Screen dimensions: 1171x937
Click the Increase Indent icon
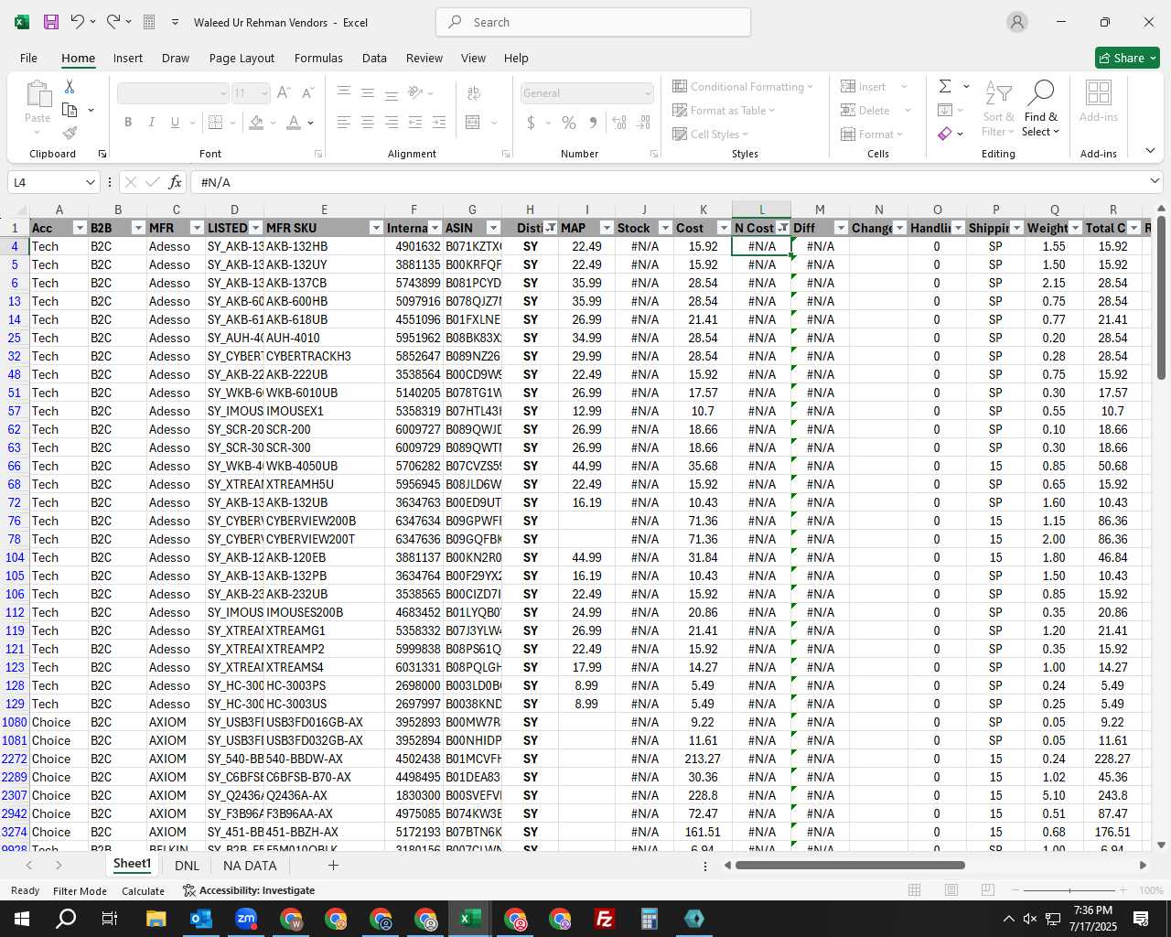point(439,123)
